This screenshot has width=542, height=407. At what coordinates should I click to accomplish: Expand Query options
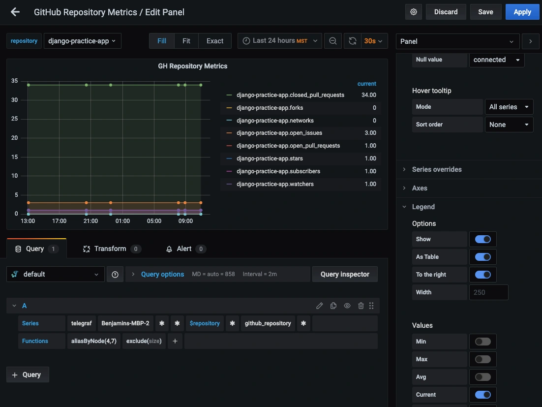[x=162, y=274]
